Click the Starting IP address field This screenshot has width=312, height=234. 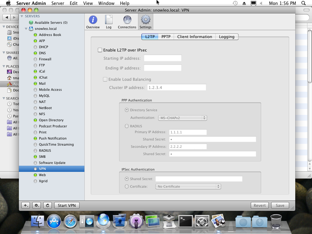coord(163,58)
